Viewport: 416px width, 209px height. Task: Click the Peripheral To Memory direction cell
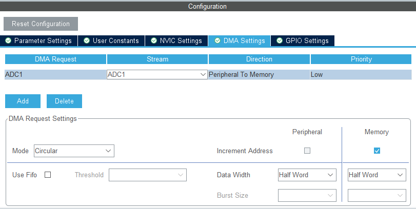pos(259,75)
